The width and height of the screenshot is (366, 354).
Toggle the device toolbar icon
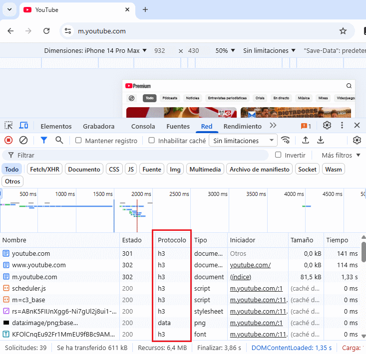(x=23, y=125)
